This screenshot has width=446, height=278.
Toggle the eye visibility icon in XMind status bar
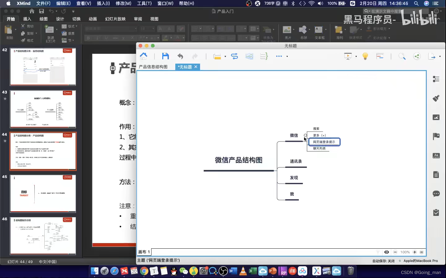pyautogui.click(x=387, y=252)
